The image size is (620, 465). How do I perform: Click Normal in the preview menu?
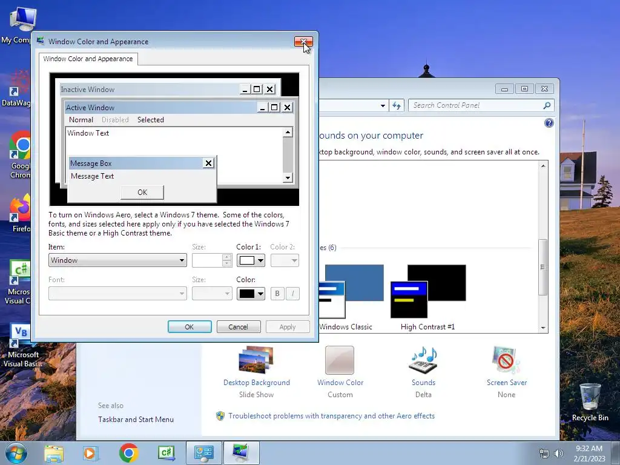point(81,120)
